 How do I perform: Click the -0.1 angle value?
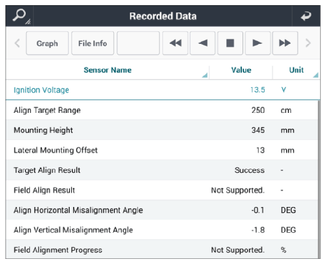258,210
